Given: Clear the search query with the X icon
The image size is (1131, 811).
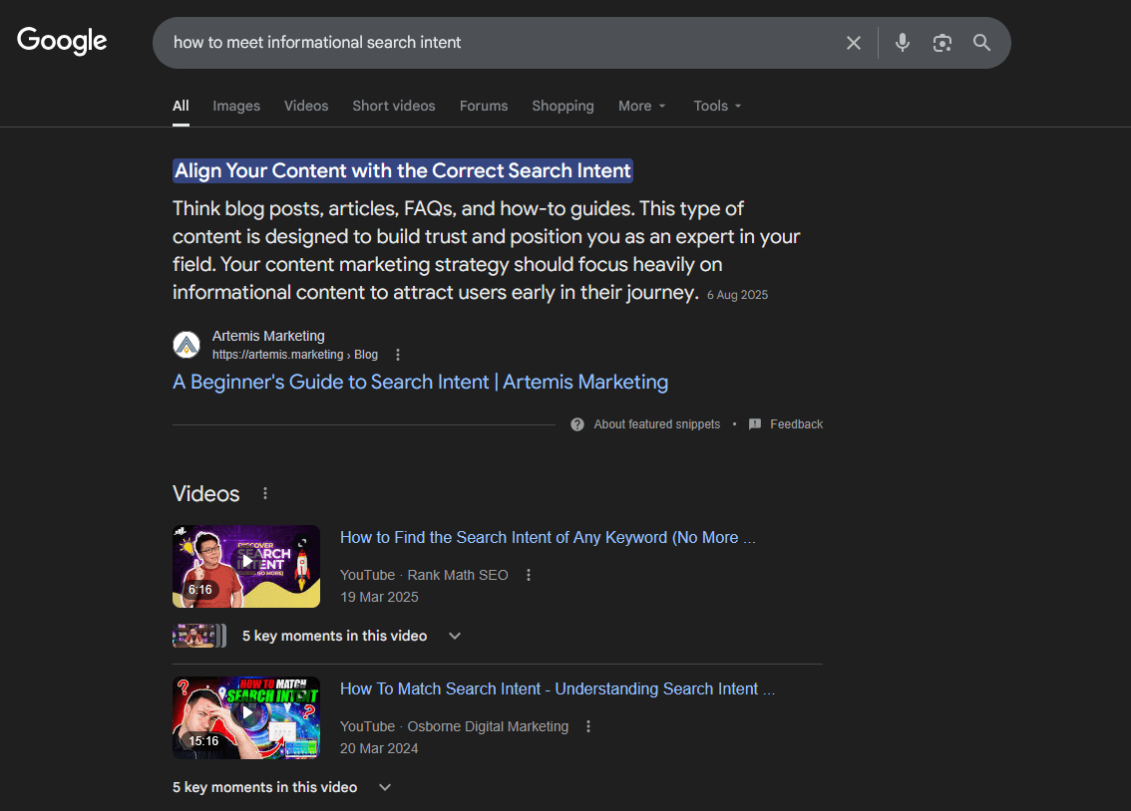Looking at the screenshot, I should click(x=854, y=42).
